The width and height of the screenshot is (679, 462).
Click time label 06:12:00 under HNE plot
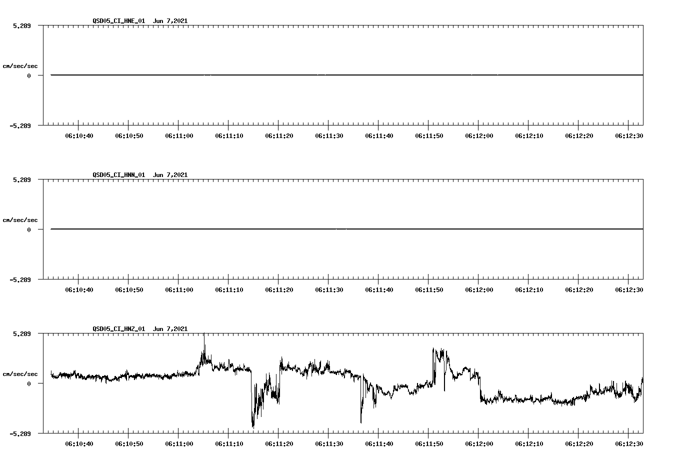pyautogui.click(x=479, y=136)
